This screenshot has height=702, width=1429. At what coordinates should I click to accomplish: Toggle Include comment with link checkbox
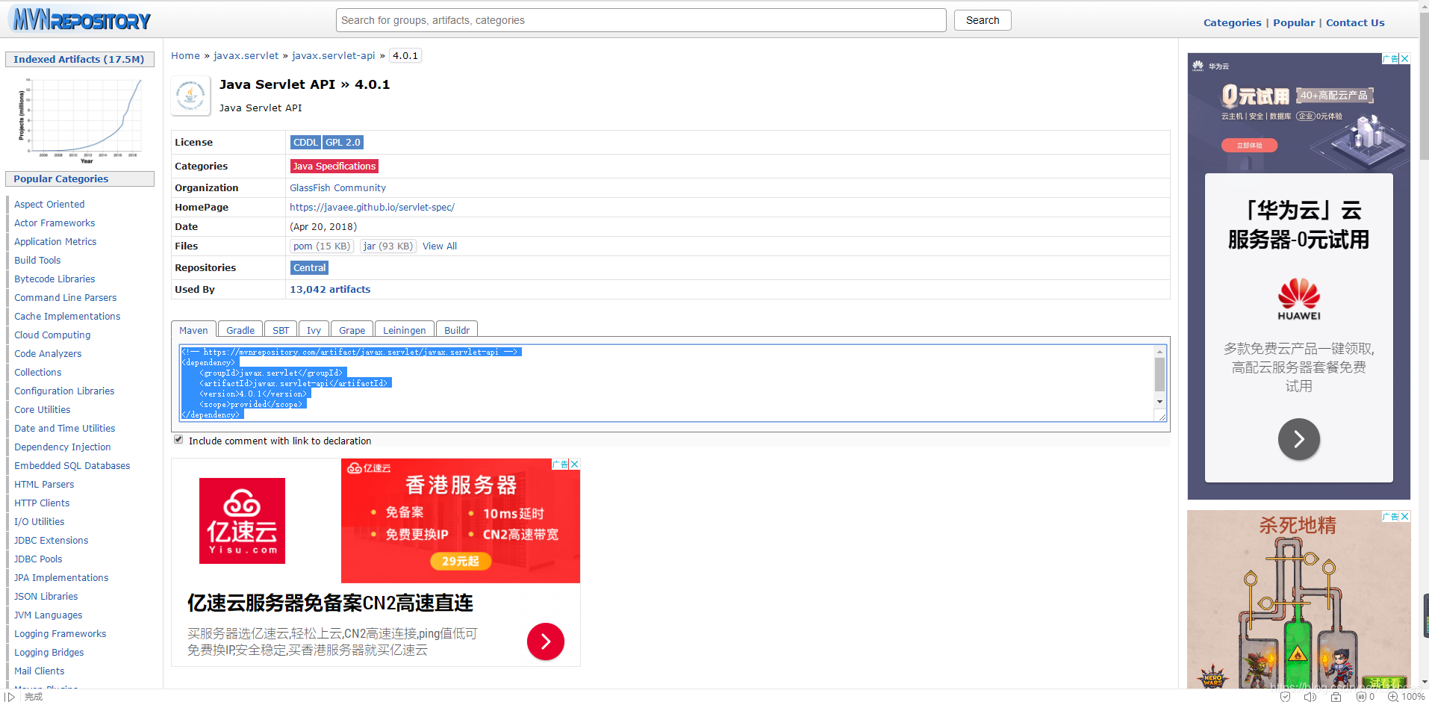[x=178, y=440]
